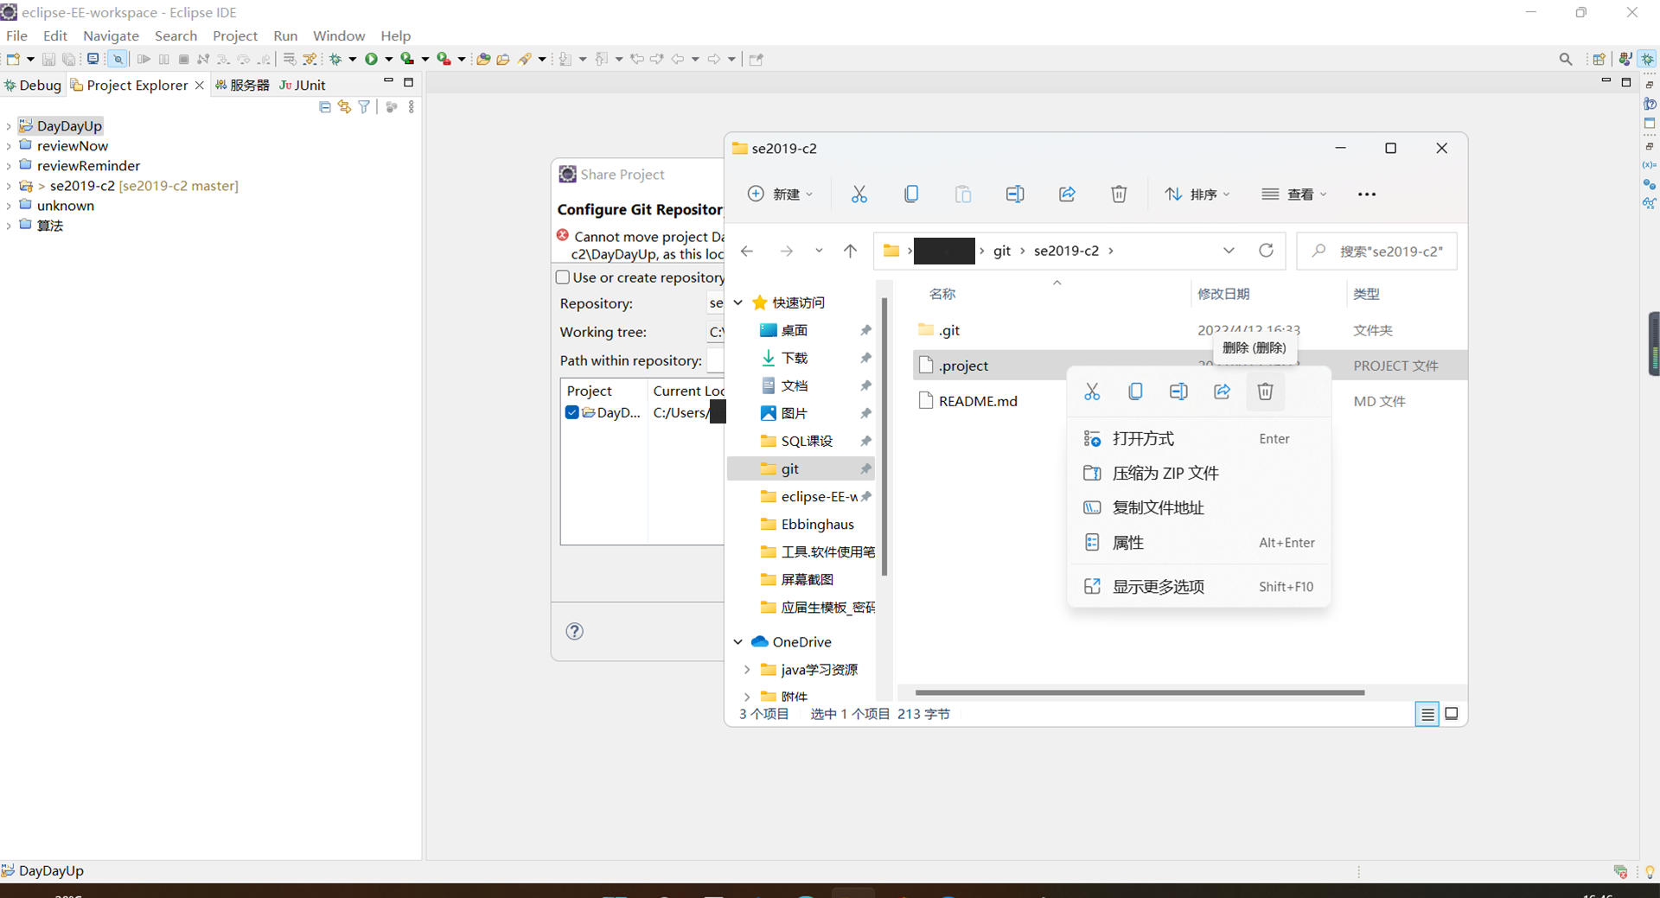The width and height of the screenshot is (1660, 898).
Task: Click the Explorer search box for se2019-c2
Action: pos(1376,251)
